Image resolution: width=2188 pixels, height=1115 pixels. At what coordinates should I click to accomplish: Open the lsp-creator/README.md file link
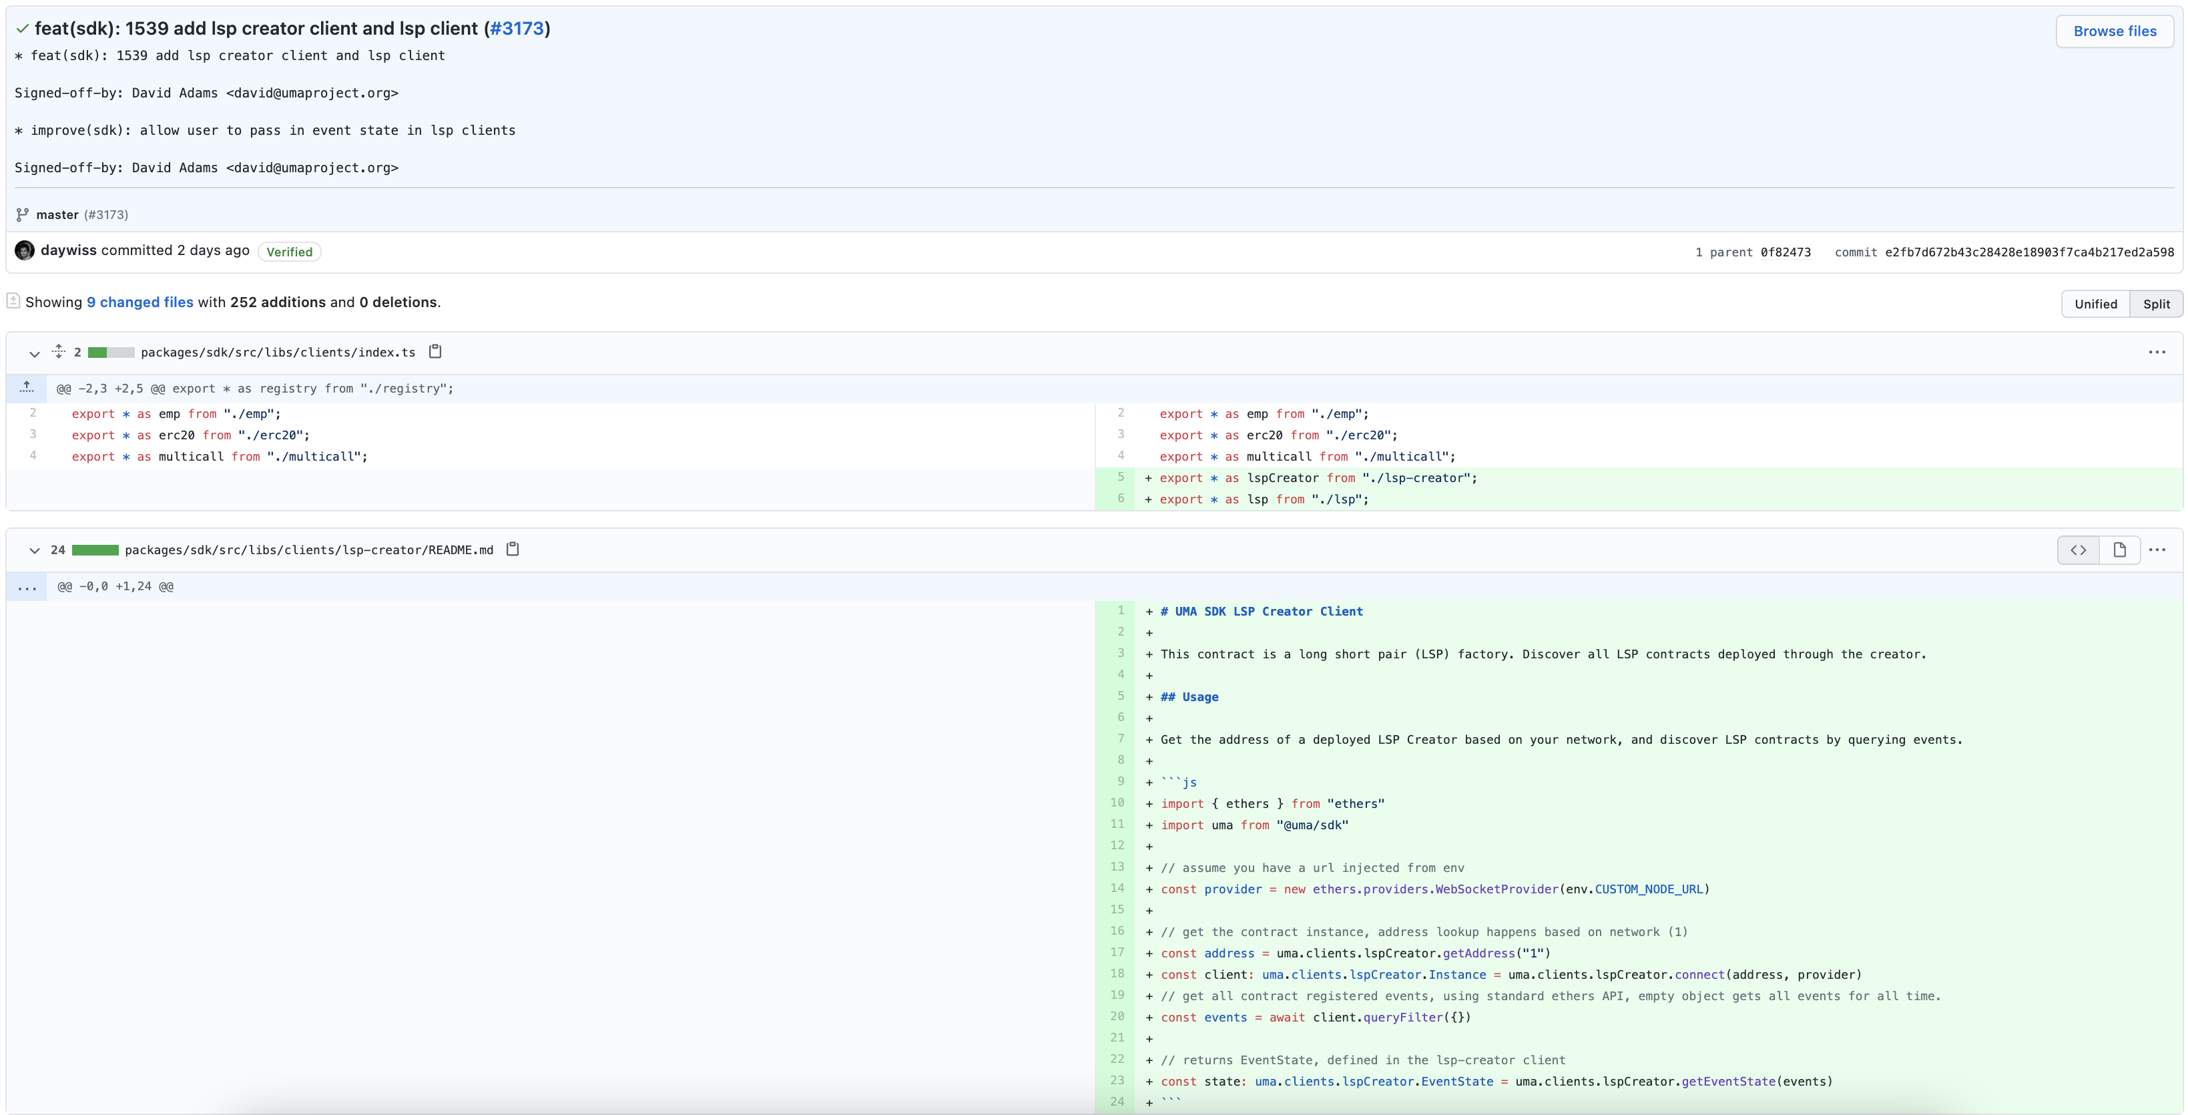pyautogui.click(x=309, y=551)
